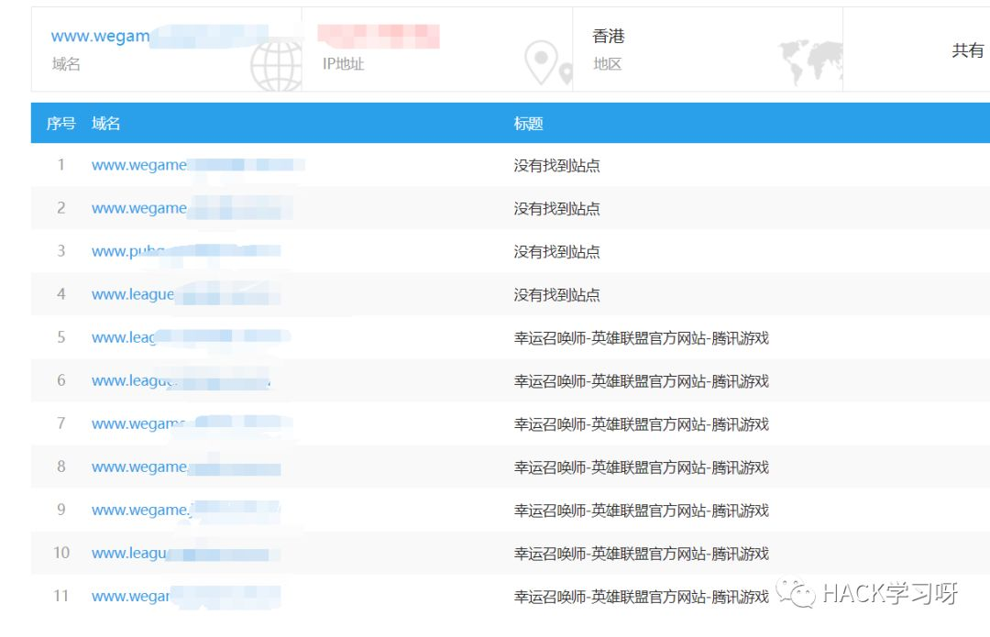Image resolution: width=990 pixels, height=637 pixels.
Task: Select 幸运召唤师 title in row 7
Action: [641, 423]
